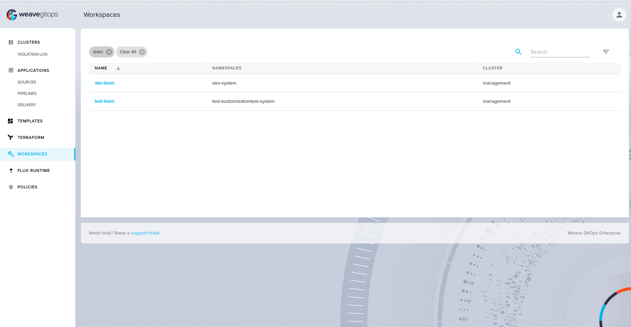The image size is (631, 327).
Task: Click the Flux Runtime icon
Action: click(x=11, y=171)
